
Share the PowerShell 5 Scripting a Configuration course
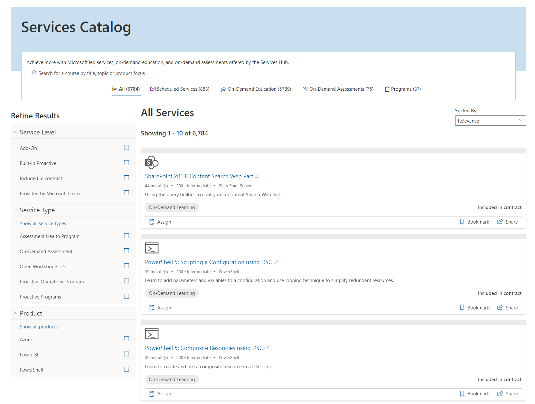(x=508, y=308)
